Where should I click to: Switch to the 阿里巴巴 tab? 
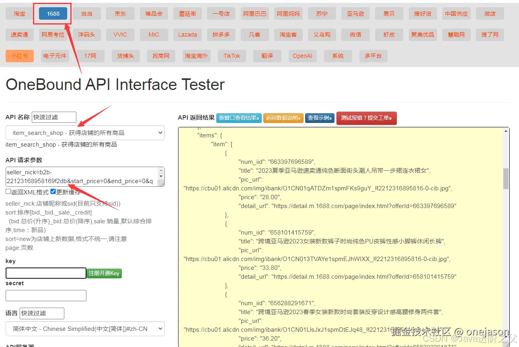[254, 14]
